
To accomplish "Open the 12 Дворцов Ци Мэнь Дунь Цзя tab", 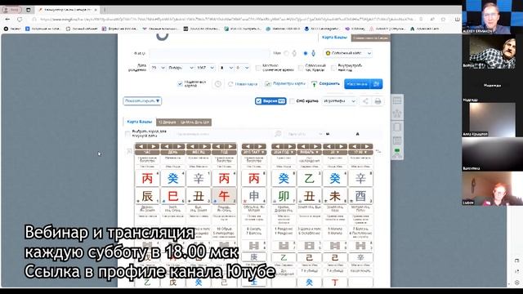I will tap(184, 122).
